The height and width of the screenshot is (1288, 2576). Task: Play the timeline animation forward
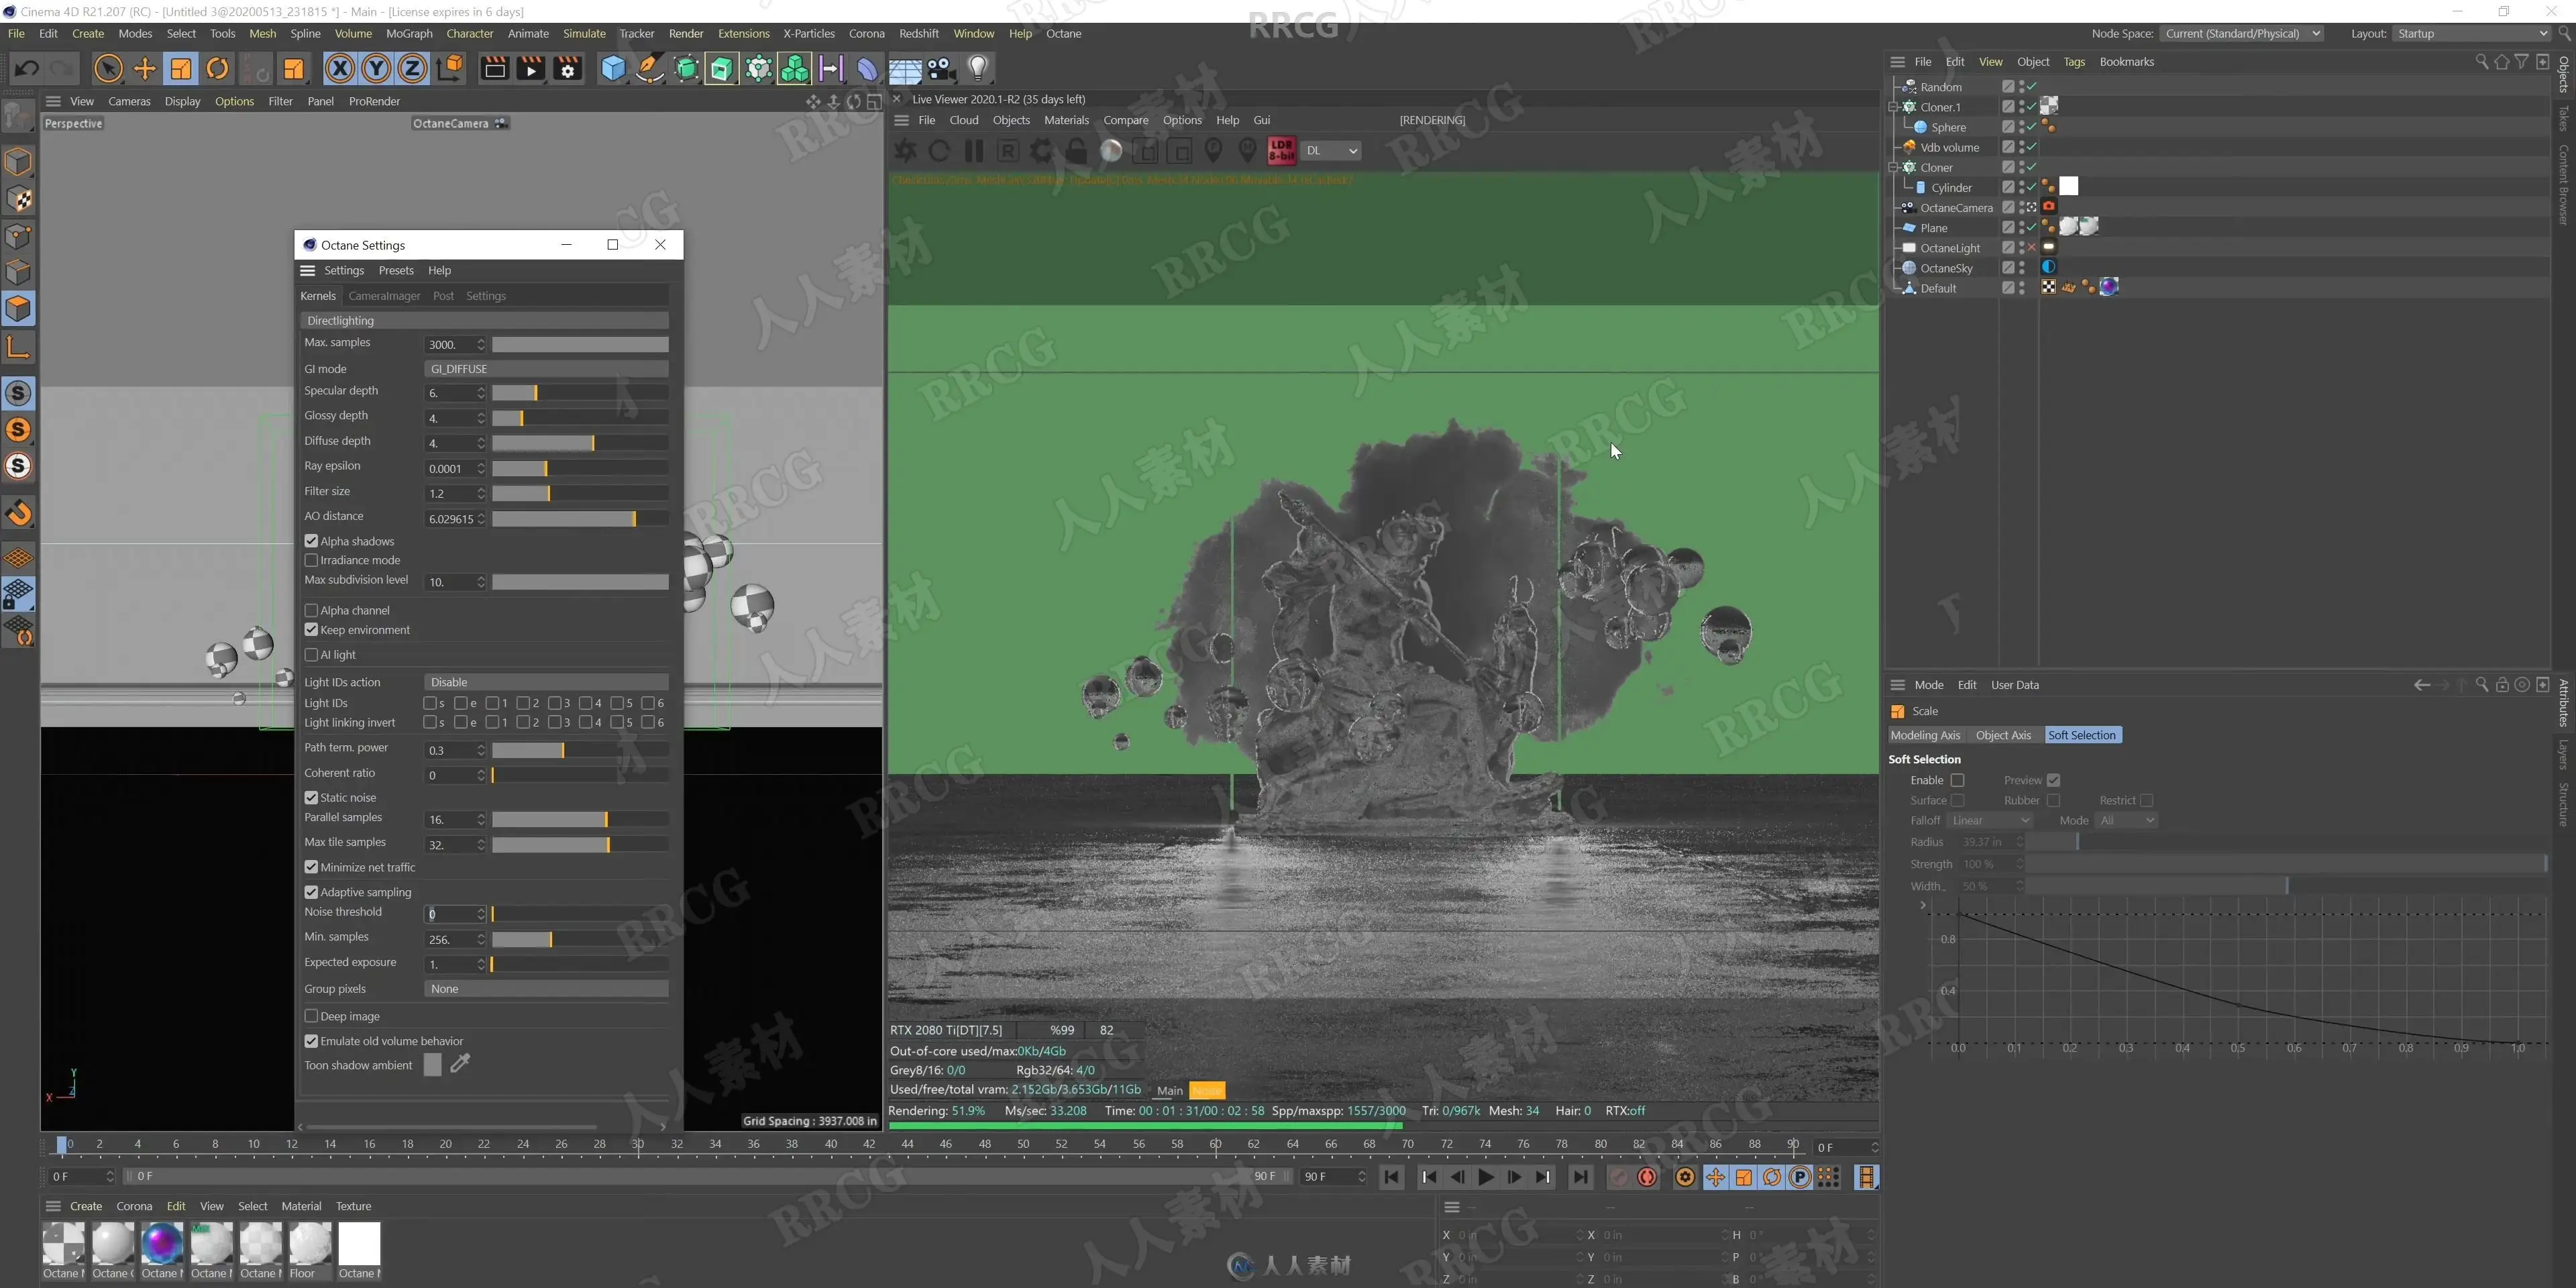pos(1486,1177)
